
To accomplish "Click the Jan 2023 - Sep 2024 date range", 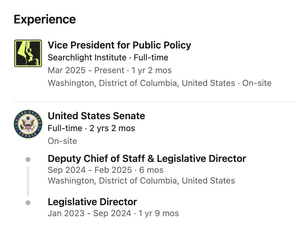I will click(x=89, y=213).
